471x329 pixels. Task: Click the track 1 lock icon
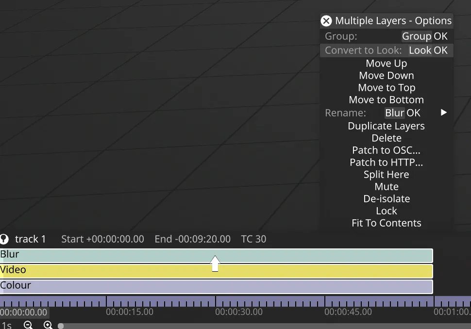4,239
